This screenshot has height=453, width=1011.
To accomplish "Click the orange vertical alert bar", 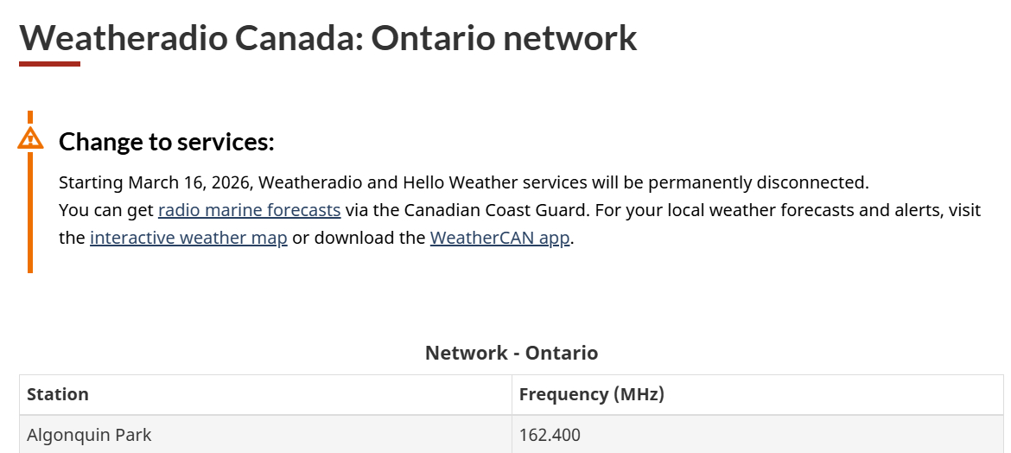I will 30,216.
